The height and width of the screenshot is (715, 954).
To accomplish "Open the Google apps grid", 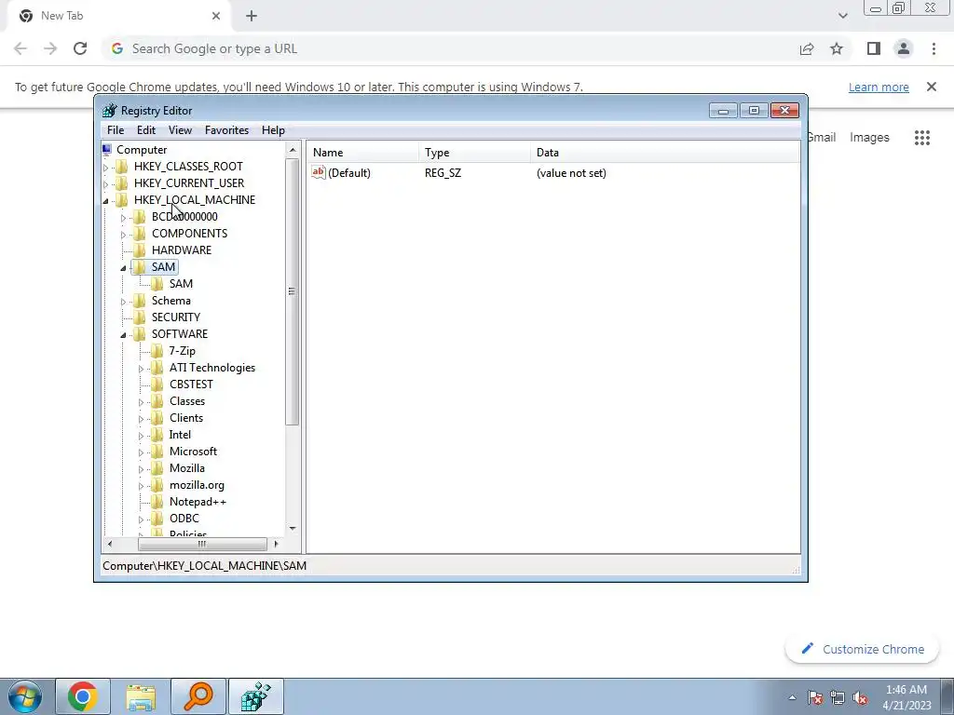I will coord(922,138).
